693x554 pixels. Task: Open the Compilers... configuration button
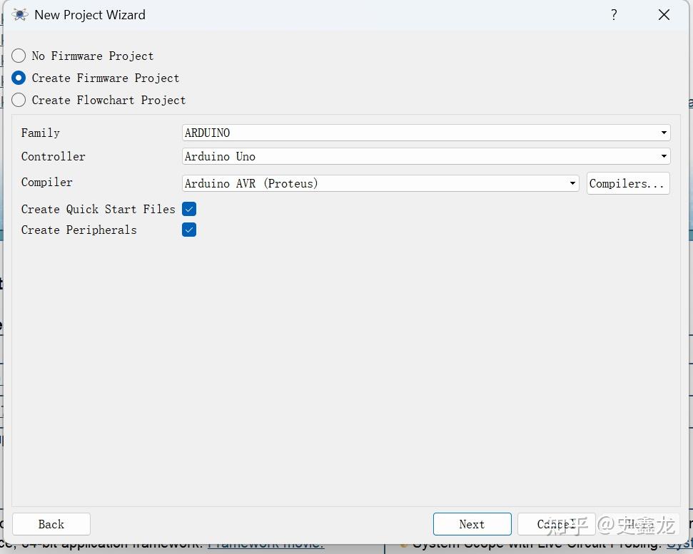[628, 183]
